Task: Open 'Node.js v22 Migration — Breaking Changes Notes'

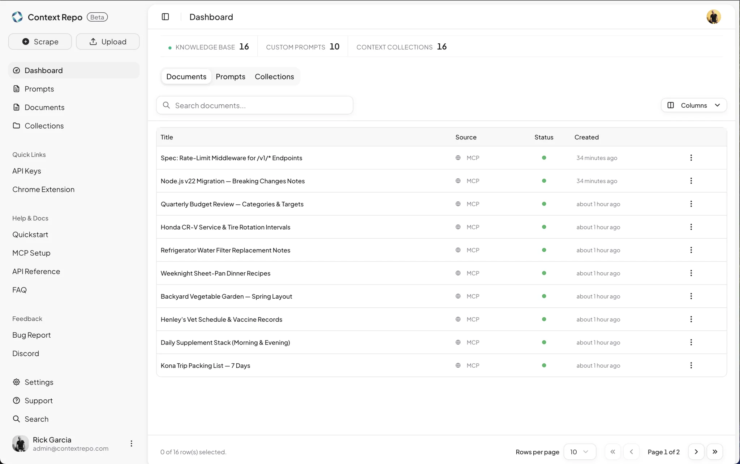Action: (233, 181)
